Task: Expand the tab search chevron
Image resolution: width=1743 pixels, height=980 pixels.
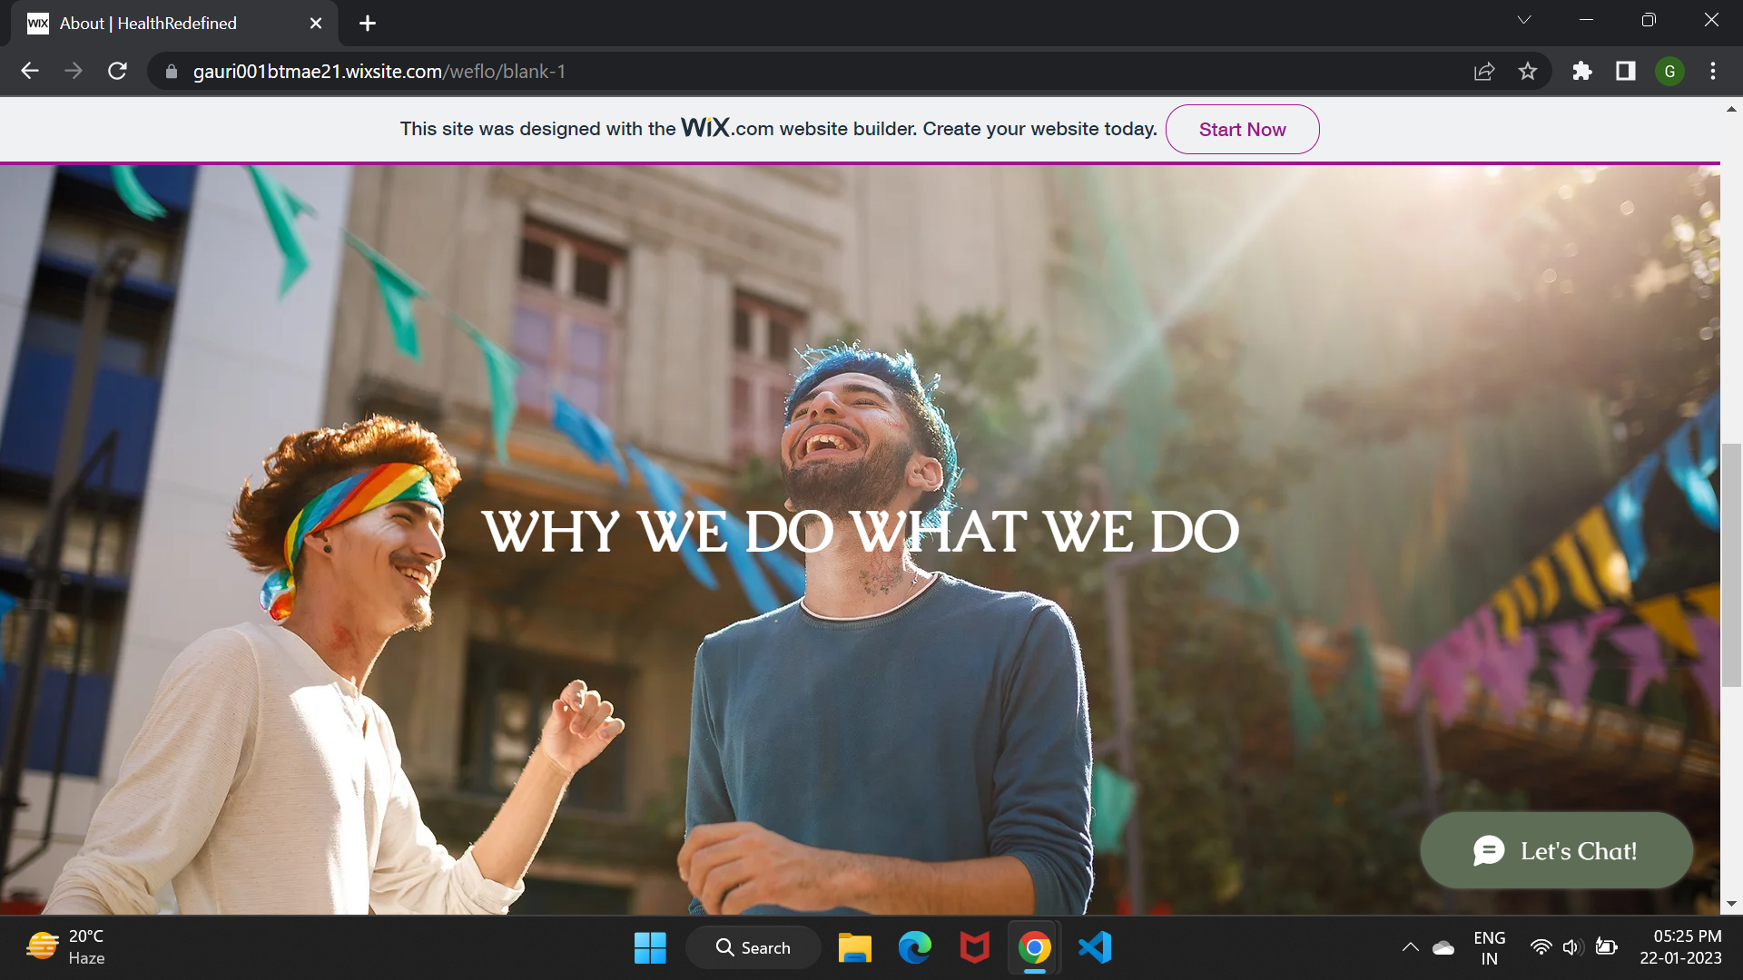Action: [x=1524, y=20]
